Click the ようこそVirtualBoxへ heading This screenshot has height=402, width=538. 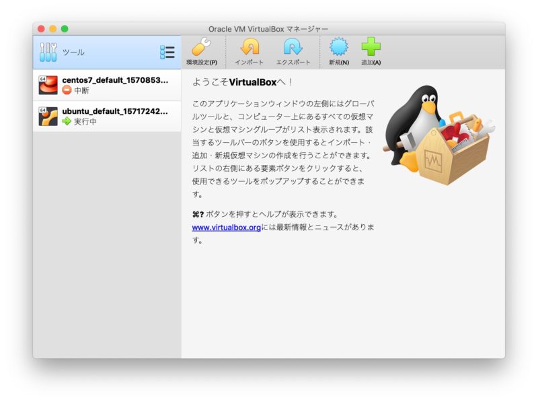tap(242, 82)
